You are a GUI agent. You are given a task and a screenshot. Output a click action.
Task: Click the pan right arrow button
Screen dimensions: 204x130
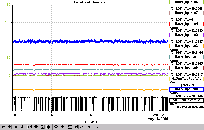point(9,127)
